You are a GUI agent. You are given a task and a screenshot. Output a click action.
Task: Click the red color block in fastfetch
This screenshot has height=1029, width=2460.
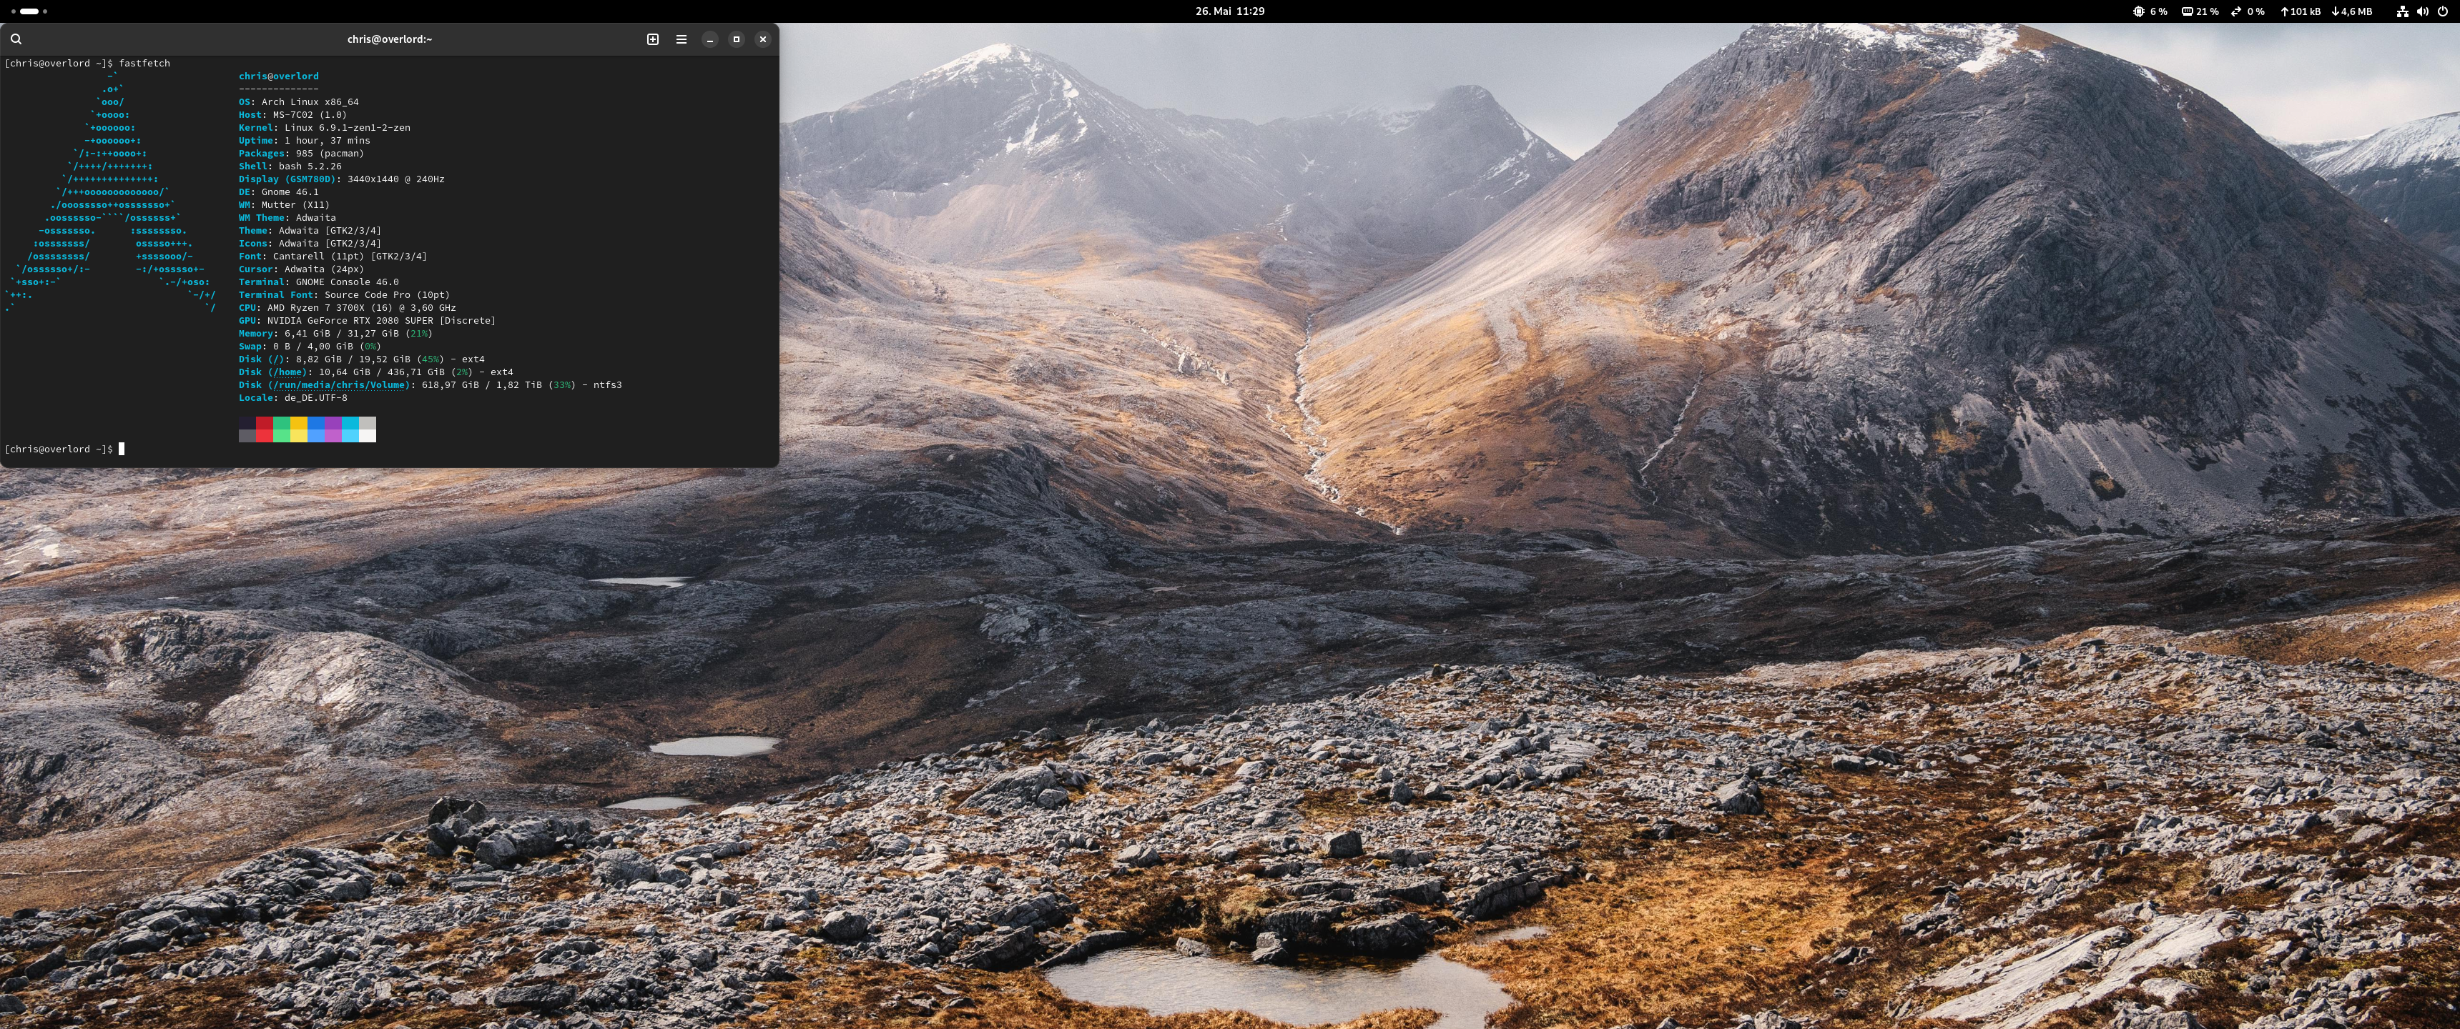(265, 429)
